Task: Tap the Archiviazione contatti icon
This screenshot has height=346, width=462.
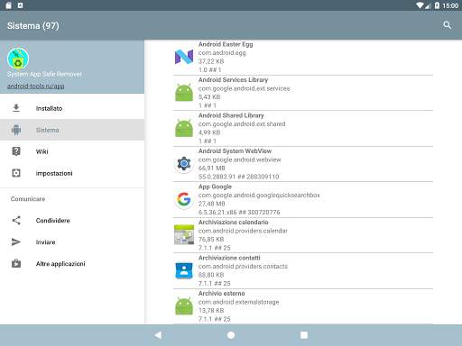Action: pos(184,270)
